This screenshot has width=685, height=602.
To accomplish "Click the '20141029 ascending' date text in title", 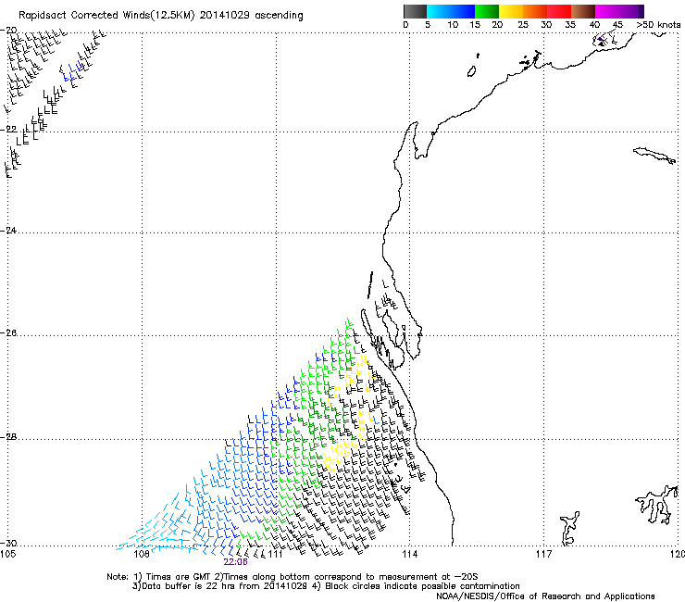I will [x=251, y=16].
